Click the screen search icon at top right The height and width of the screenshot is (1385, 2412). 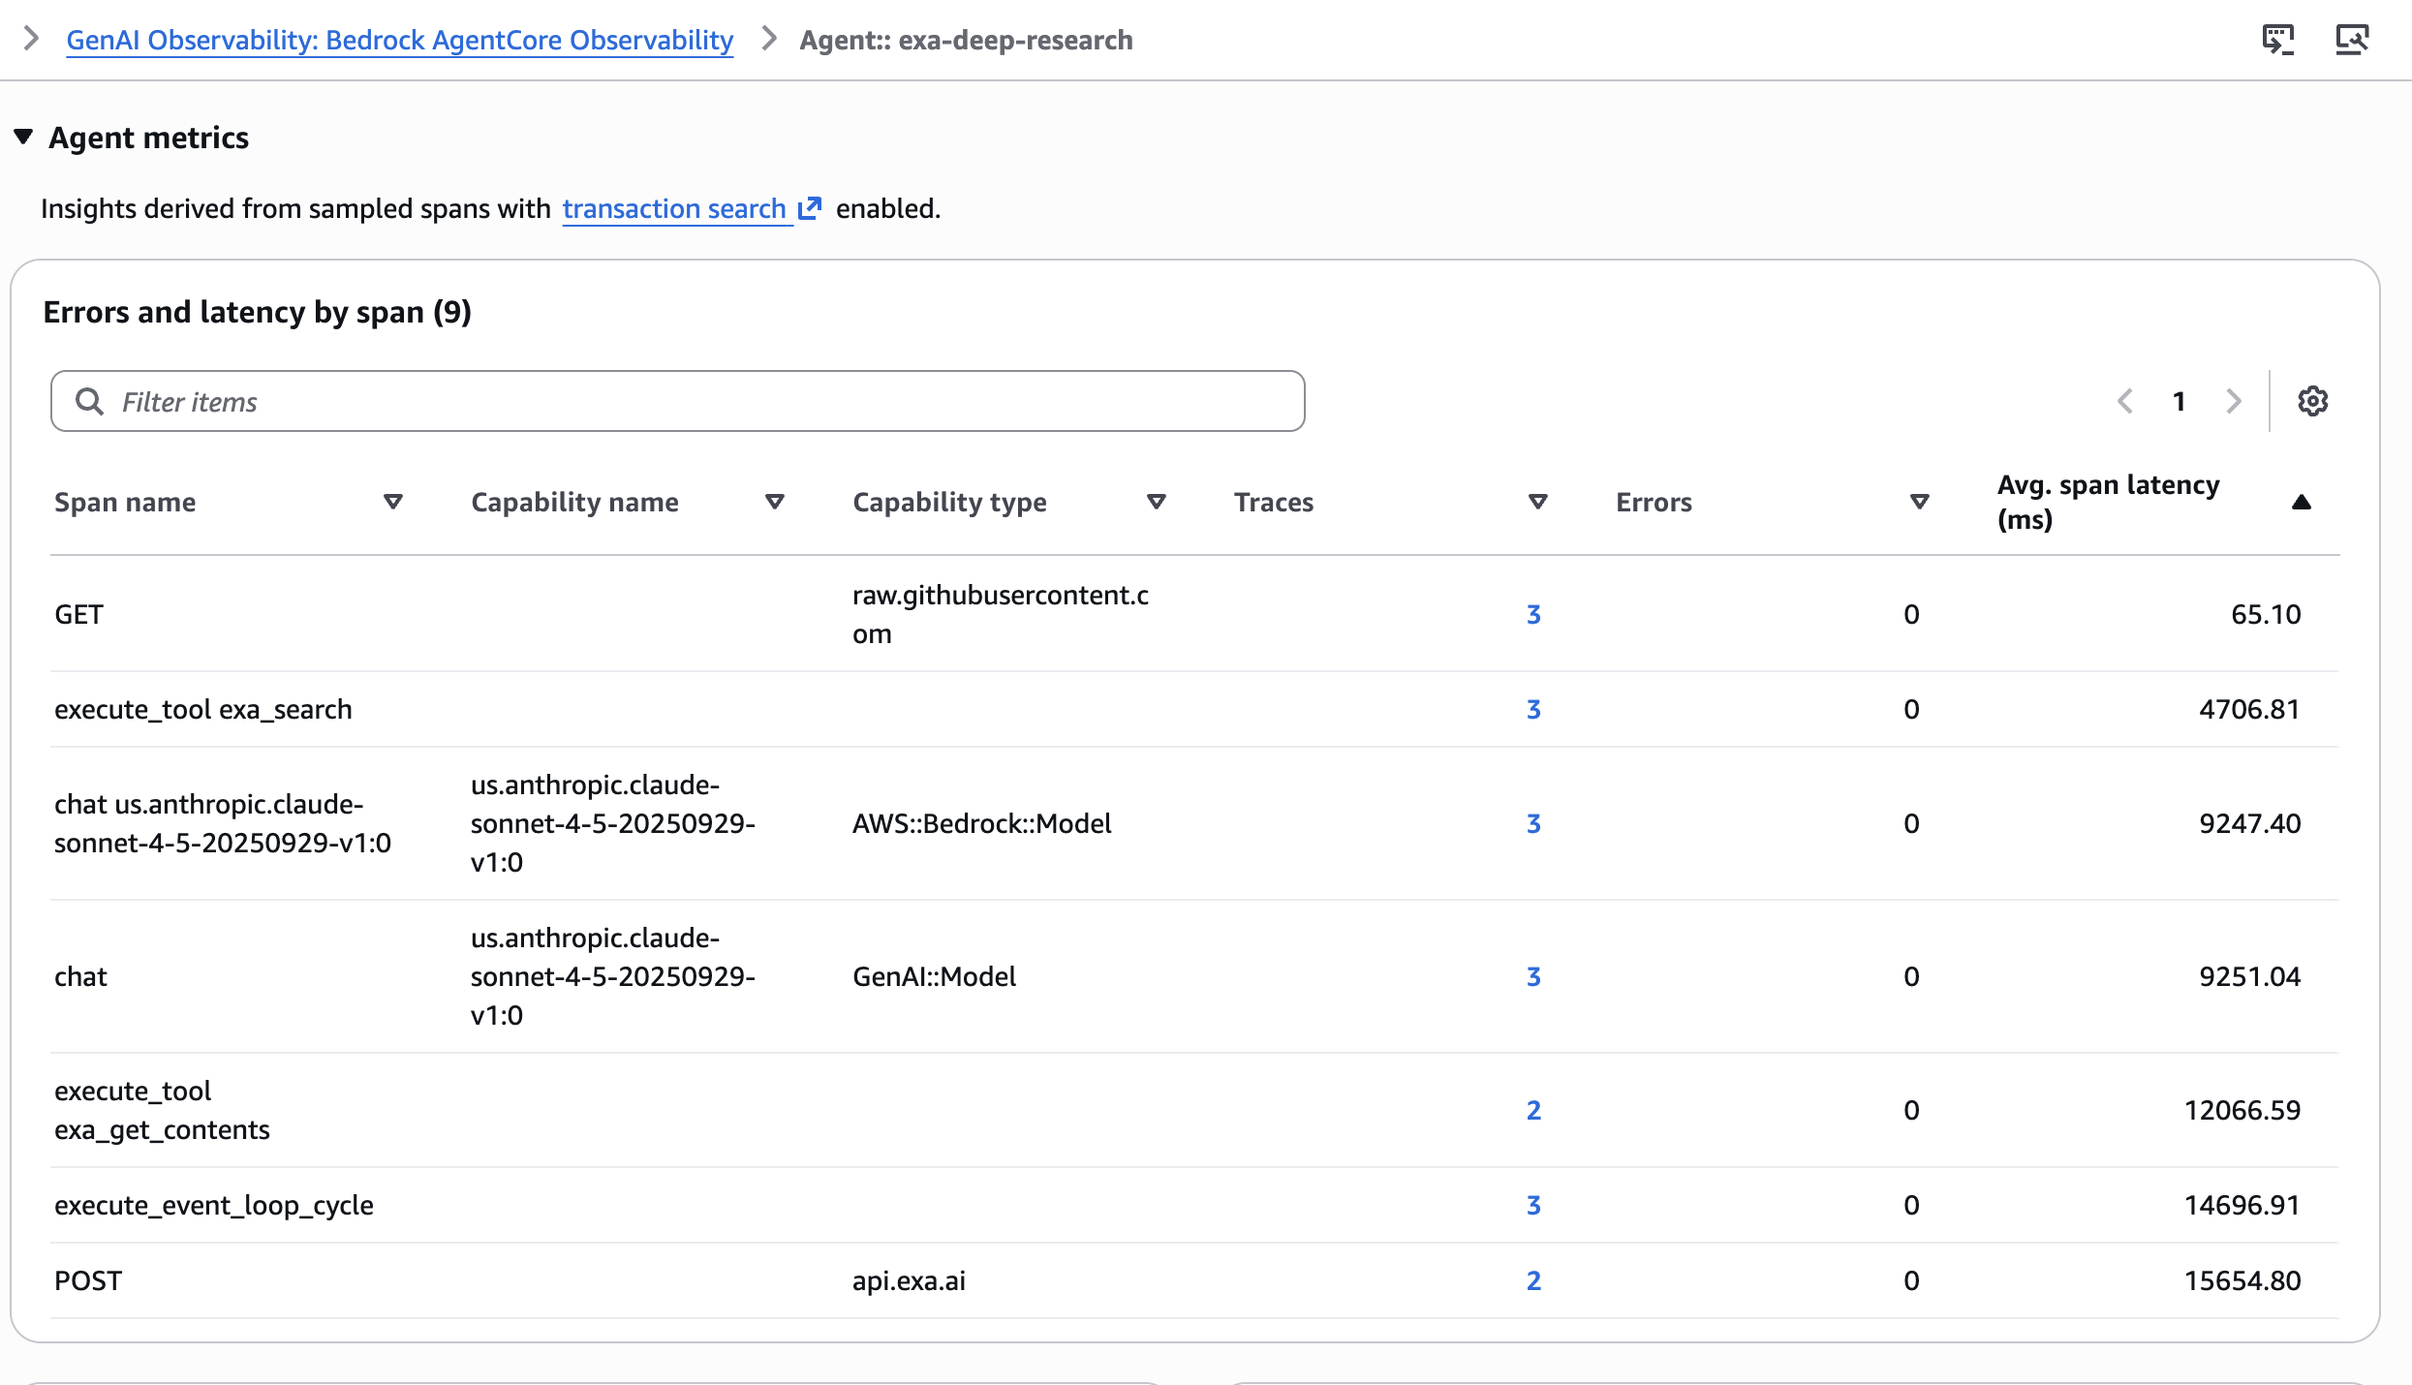pos(2352,40)
